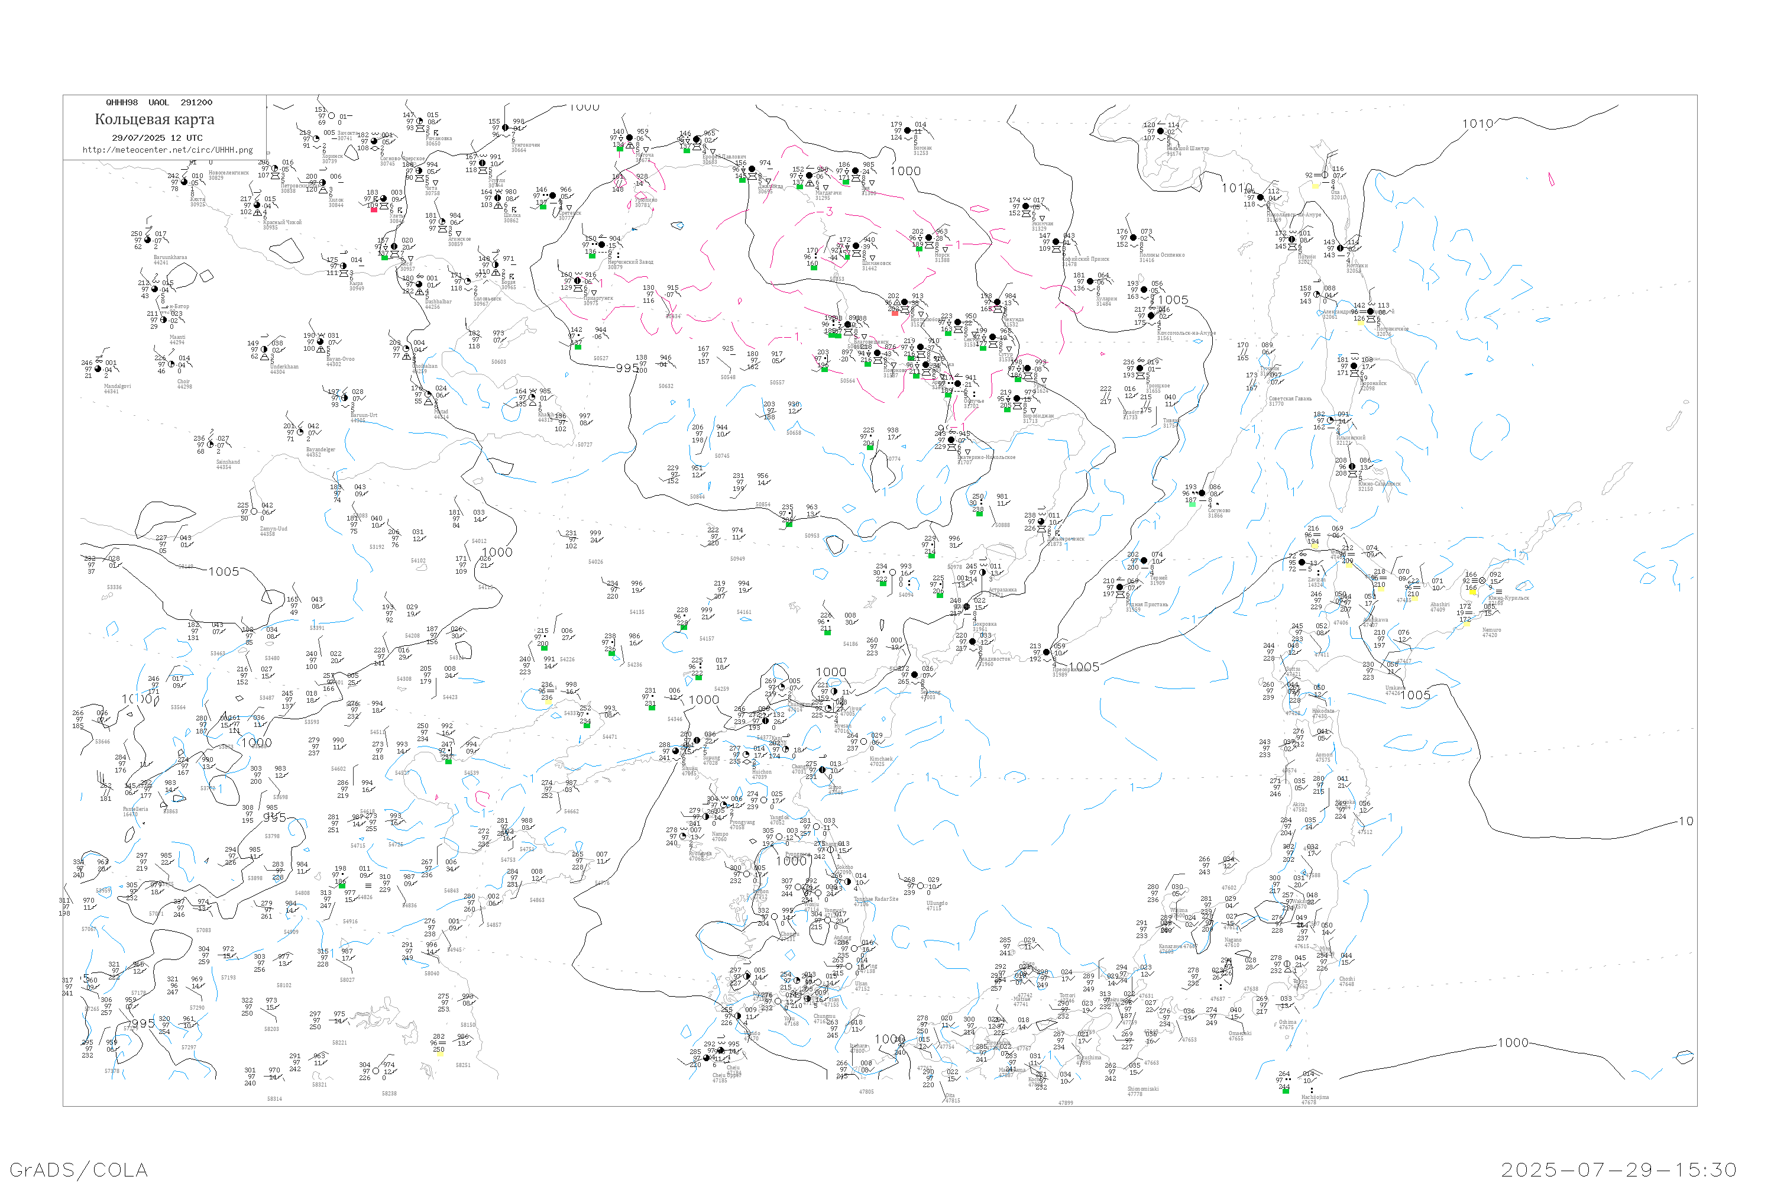Open the meteocenter.net UHHH.png URL text
1774x1183 pixels.
click(x=167, y=150)
